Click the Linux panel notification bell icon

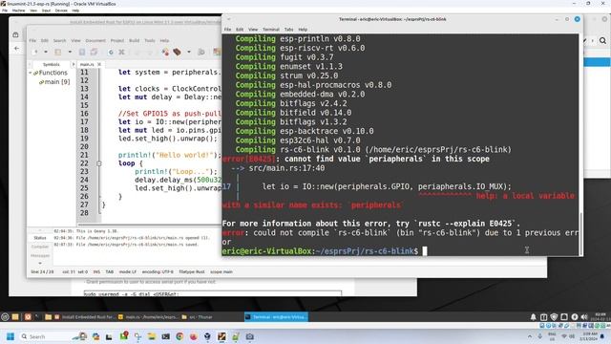[533, 317]
